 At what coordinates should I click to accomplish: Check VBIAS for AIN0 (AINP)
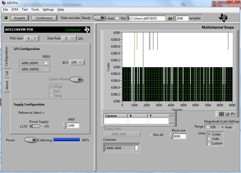pyautogui.click(x=46, y=63)
